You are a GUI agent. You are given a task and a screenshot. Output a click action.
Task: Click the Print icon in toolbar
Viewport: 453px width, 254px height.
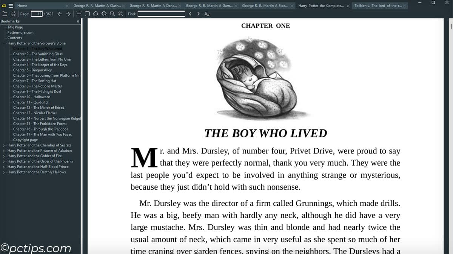(x=13, y=14)
